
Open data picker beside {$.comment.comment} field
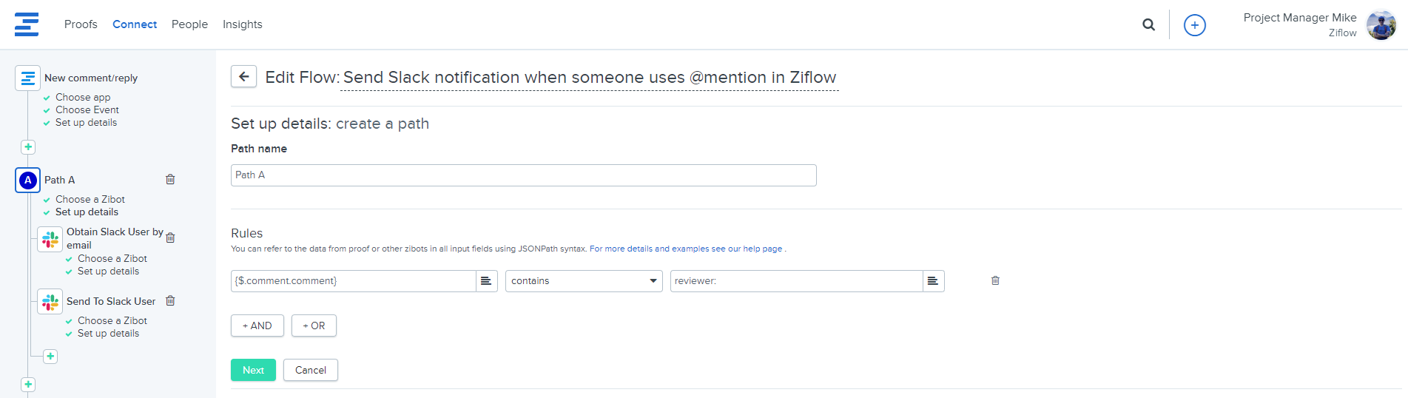point(486,281)
